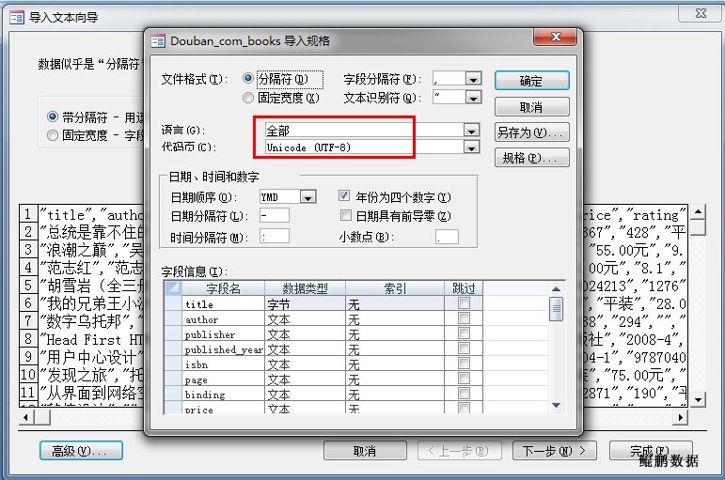The width and height of the screenshot is (725, 480).
Task: Expand the 代码页 dropdown list
Action: tap(471, 147)
